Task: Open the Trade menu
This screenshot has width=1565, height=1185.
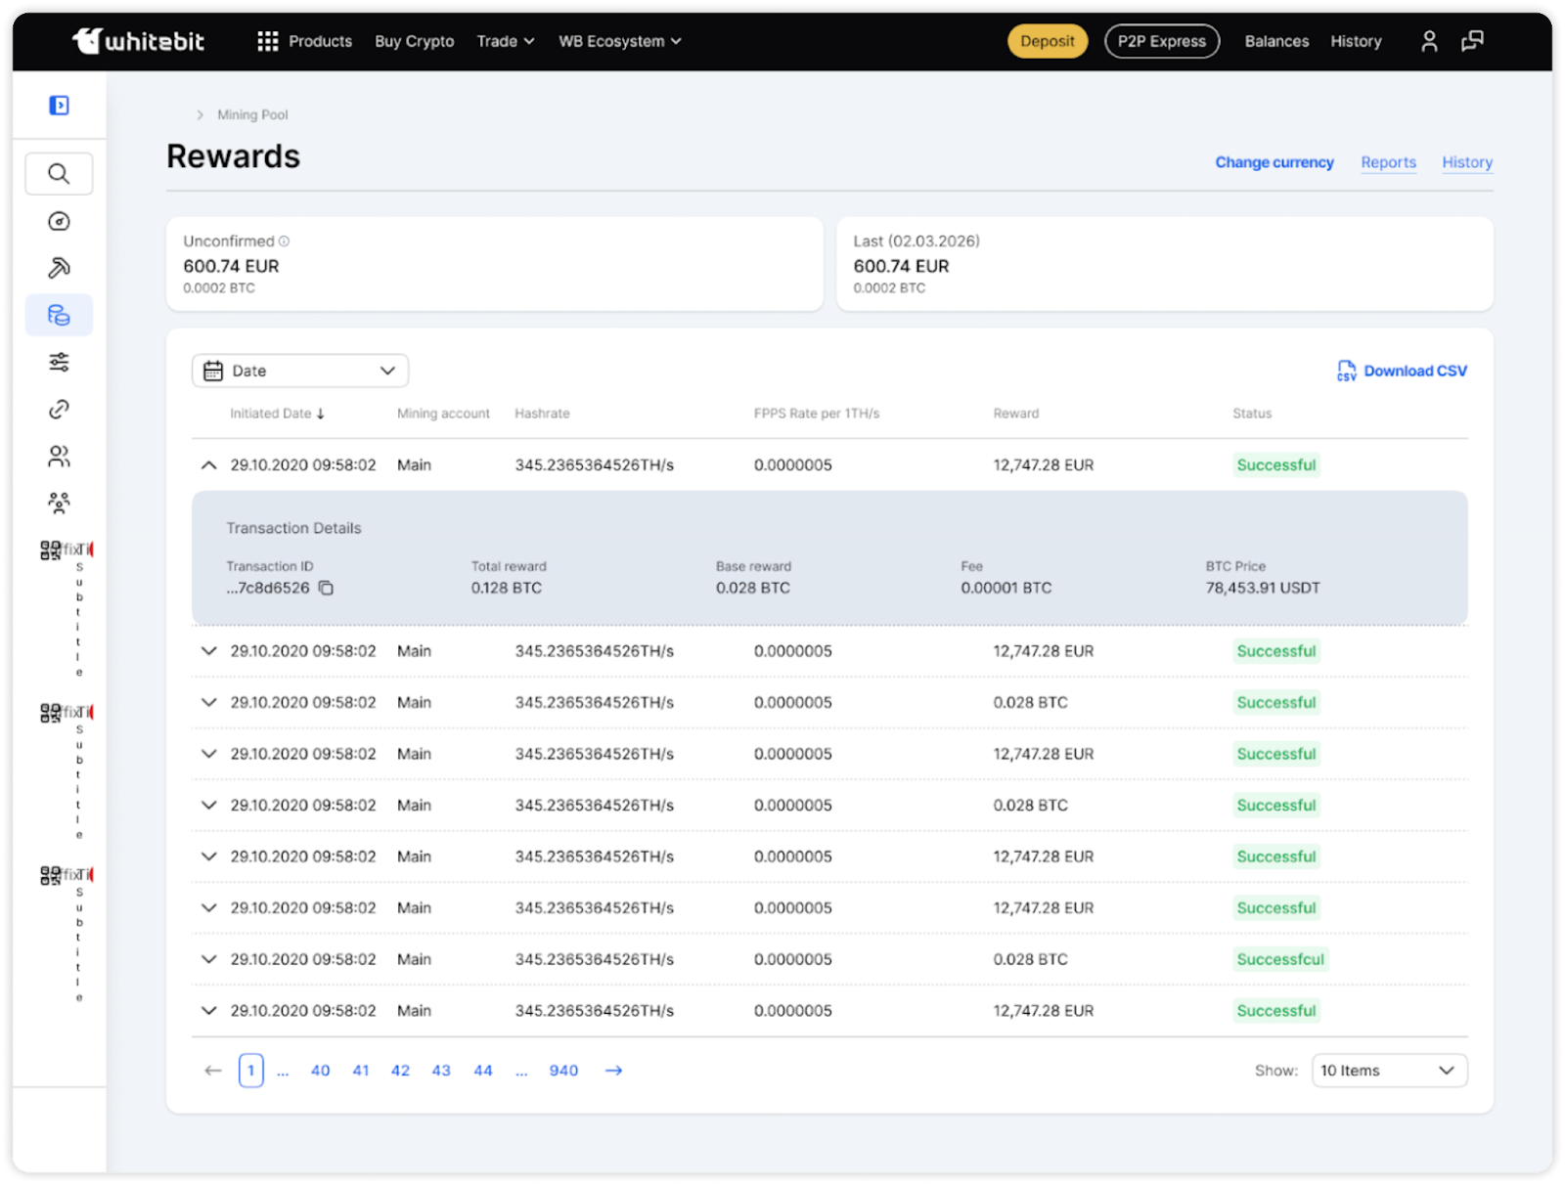Action: coord(505,41)
